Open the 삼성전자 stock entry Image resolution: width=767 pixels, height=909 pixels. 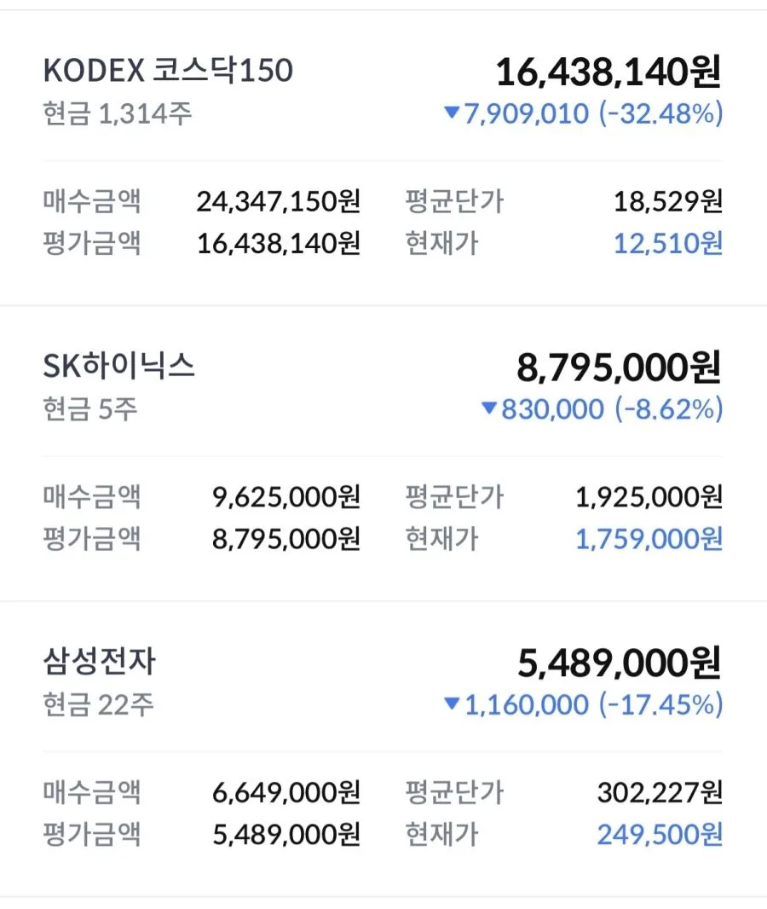tap(100, 662)
